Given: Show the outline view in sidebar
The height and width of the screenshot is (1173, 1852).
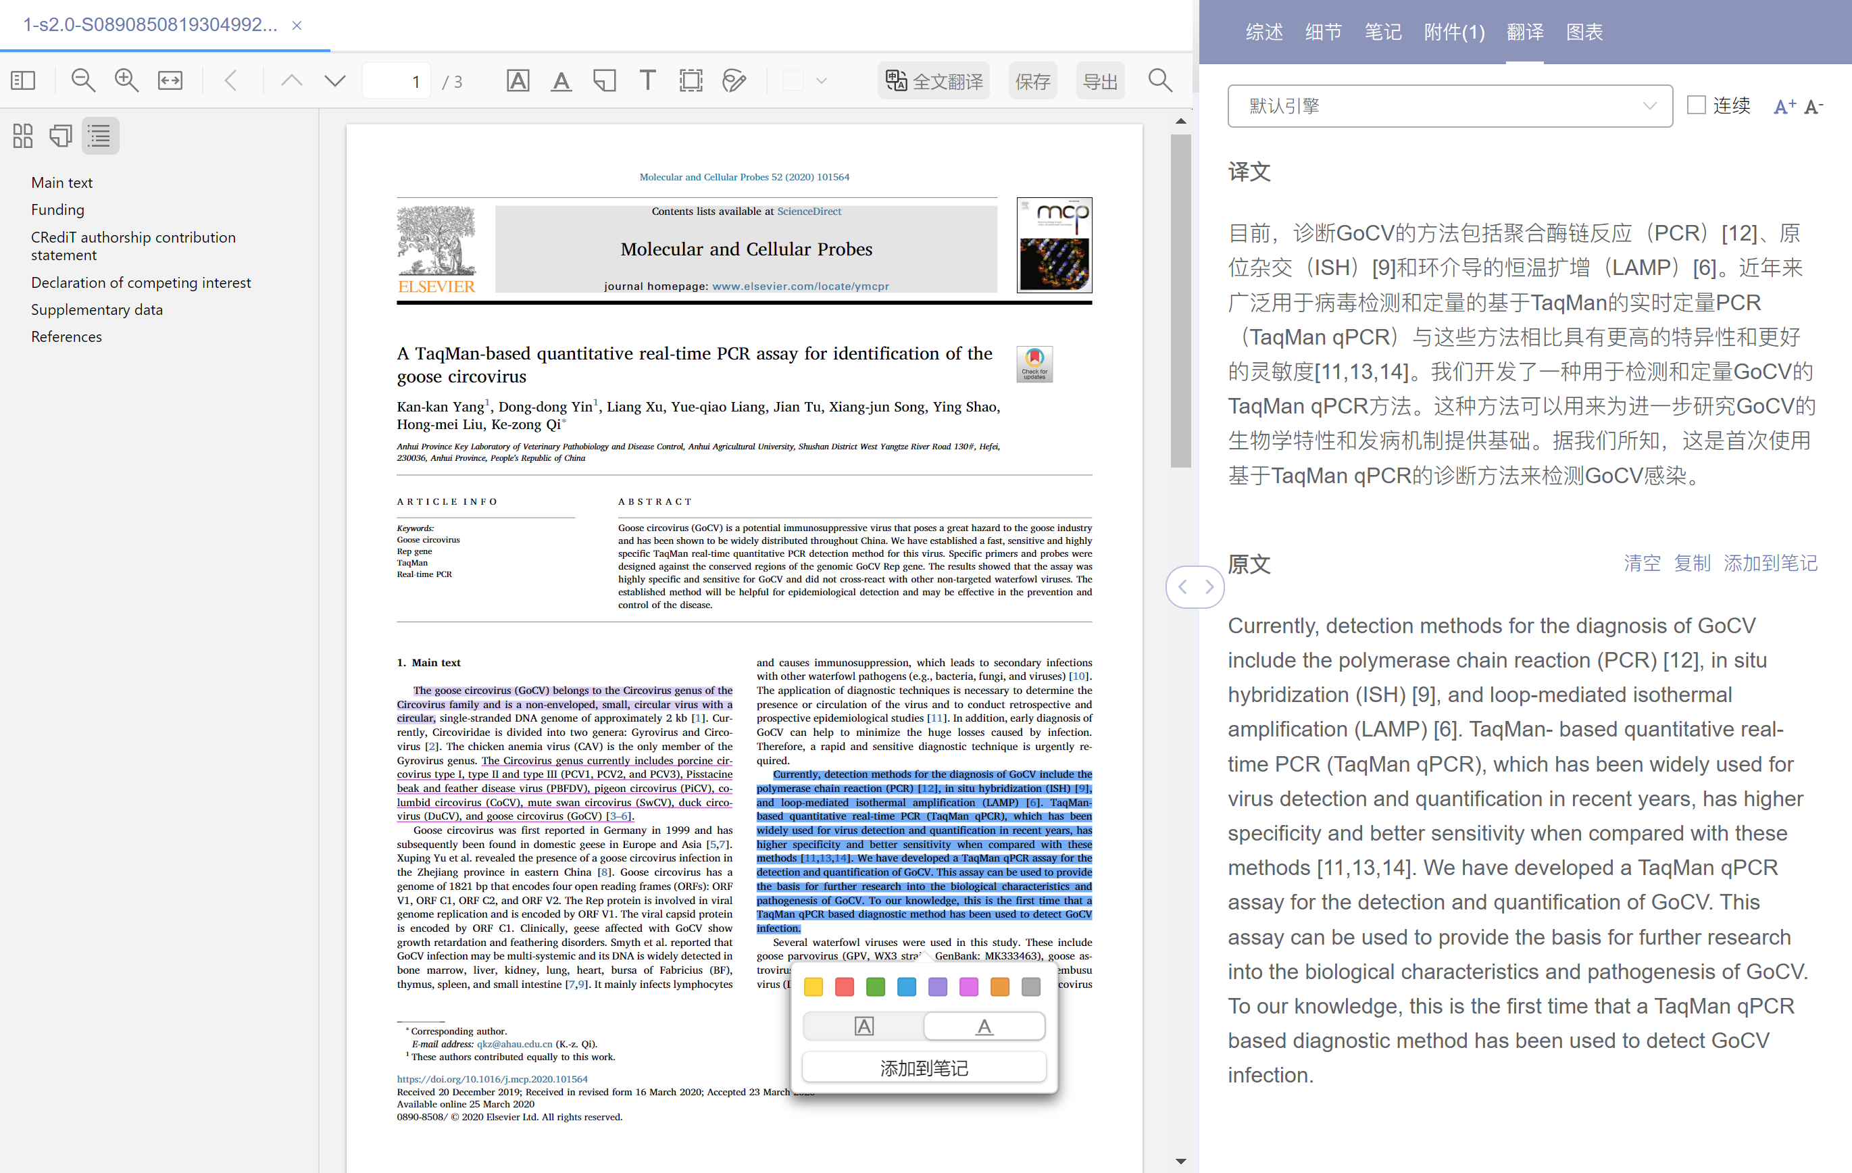Looking at the screenshot, I should click(x=100, y=136).
